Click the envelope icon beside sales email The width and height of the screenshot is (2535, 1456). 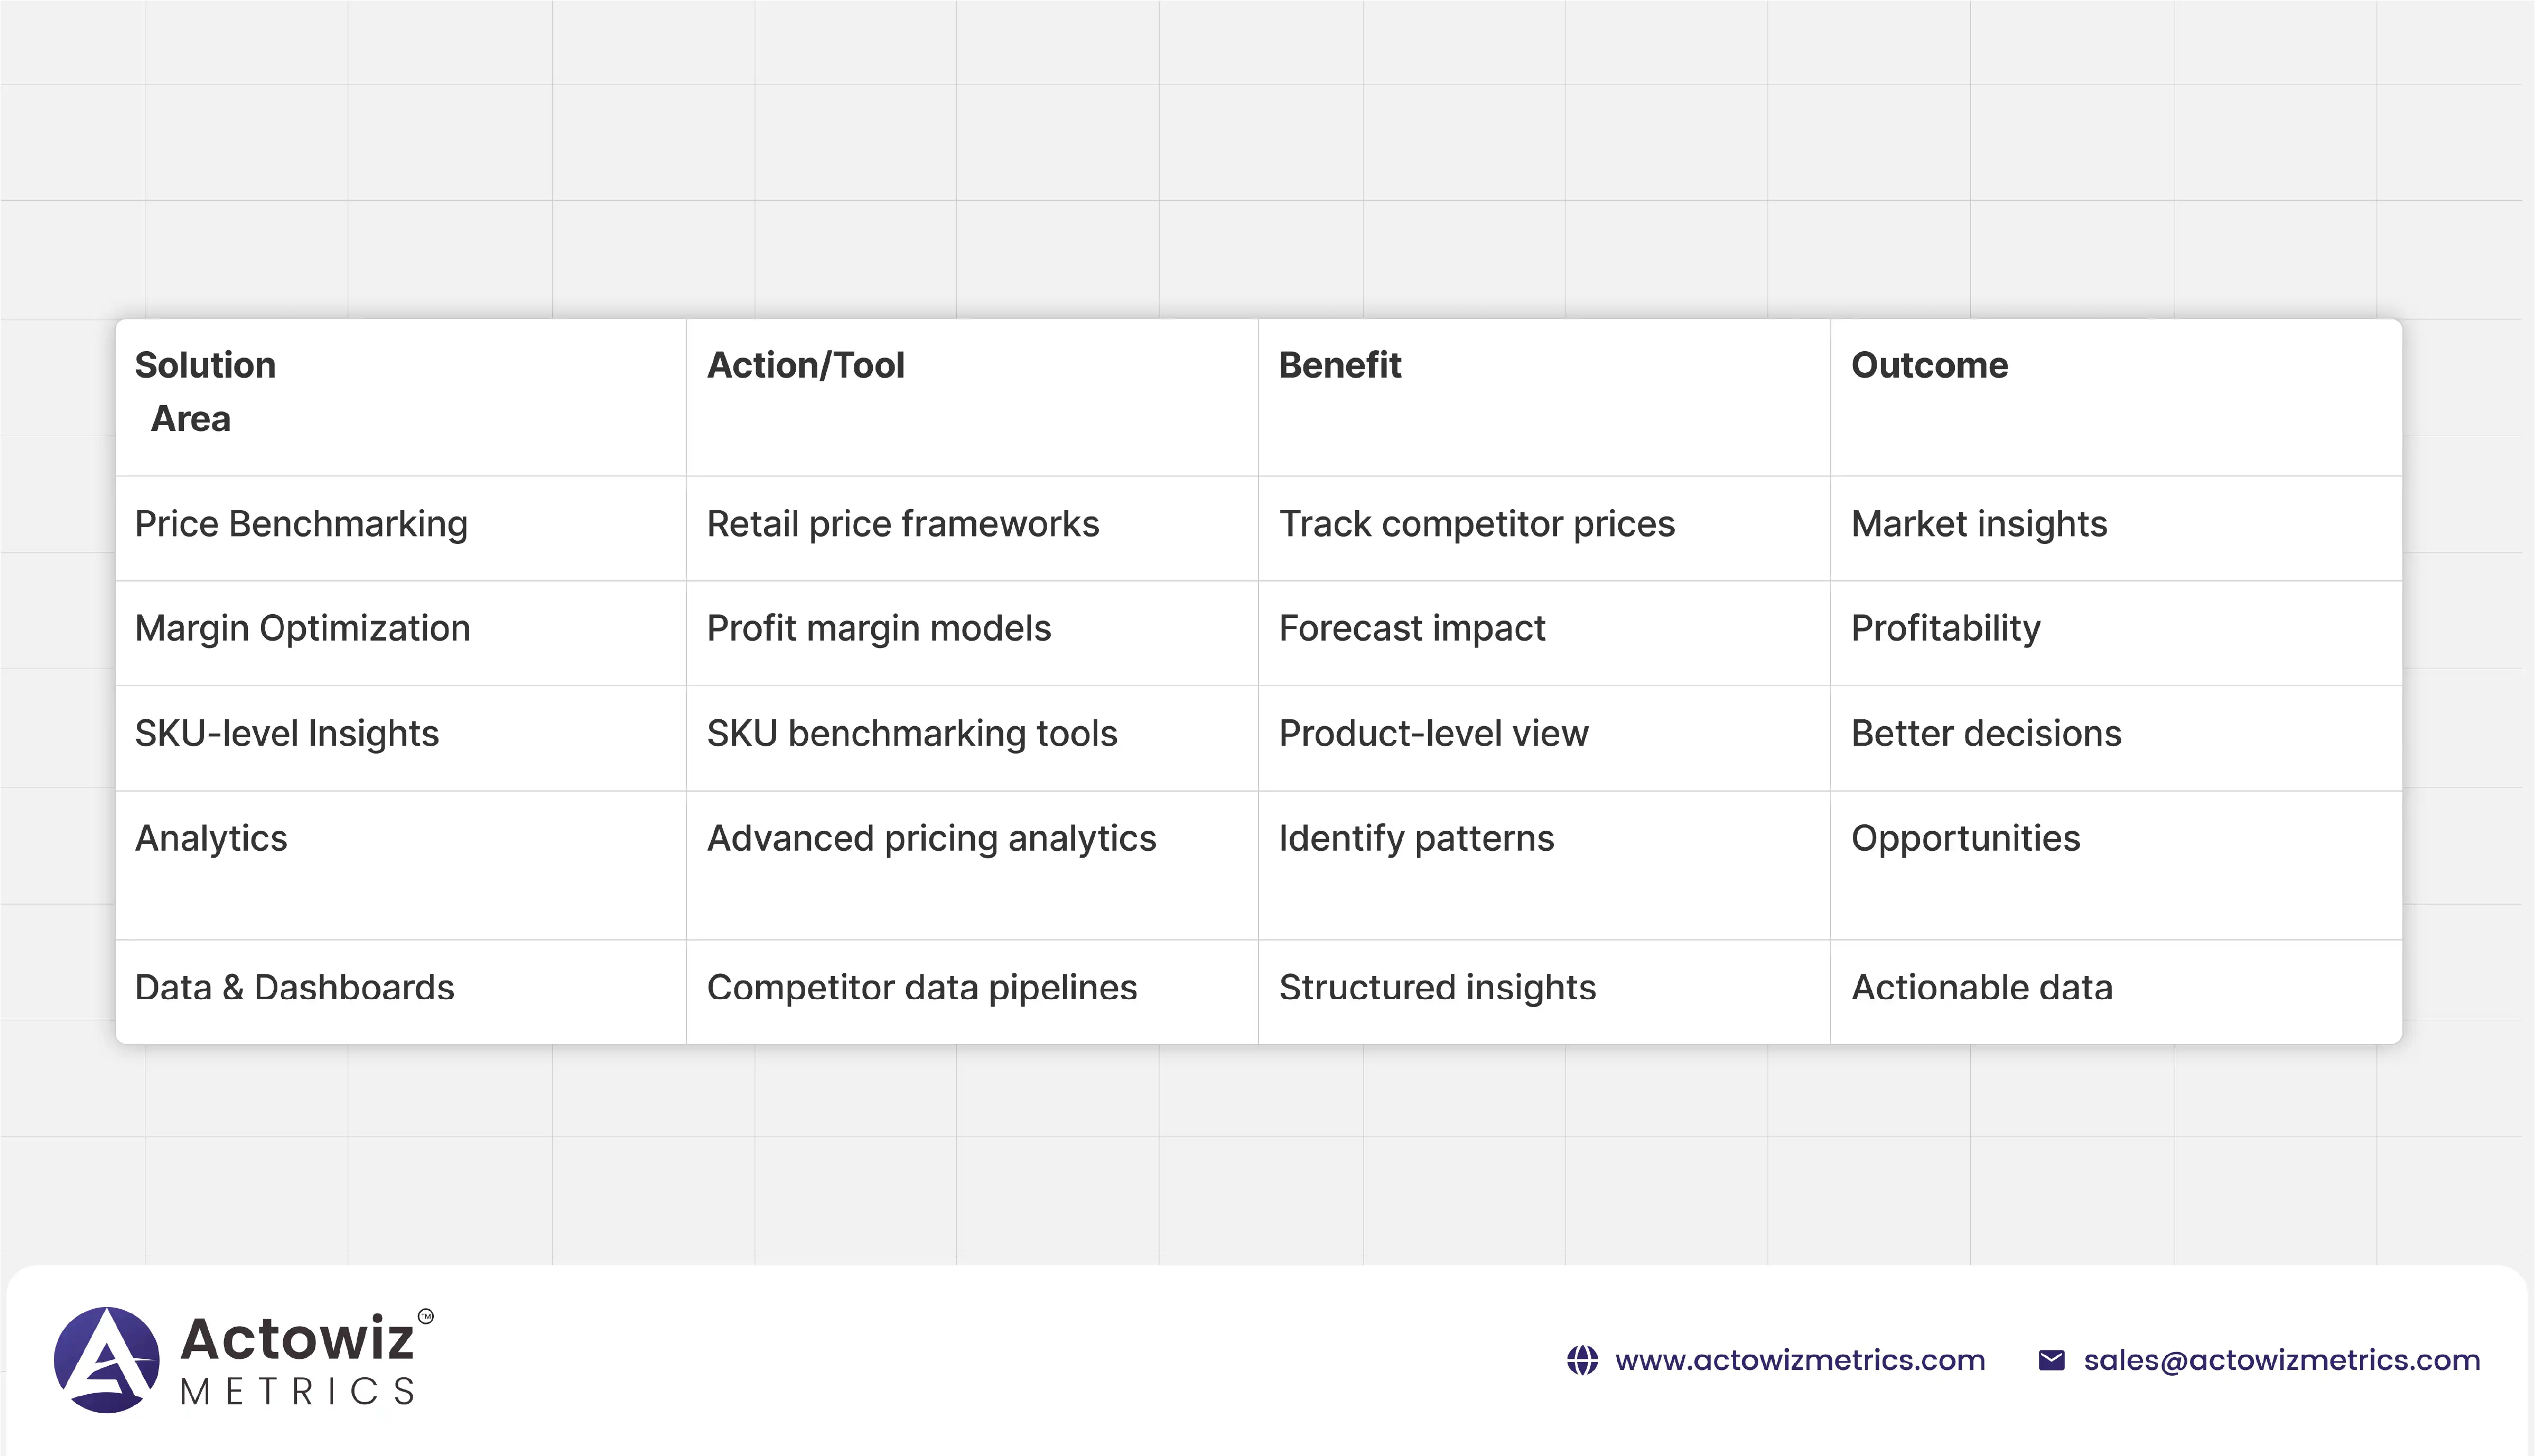coord(2051,1360)
